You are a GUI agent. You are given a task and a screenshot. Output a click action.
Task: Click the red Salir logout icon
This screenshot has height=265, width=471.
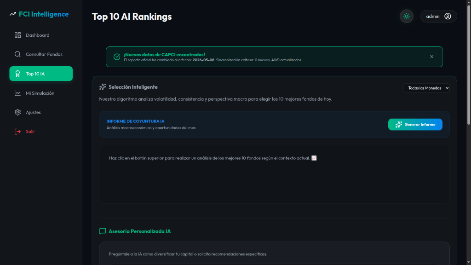[18, 132]
